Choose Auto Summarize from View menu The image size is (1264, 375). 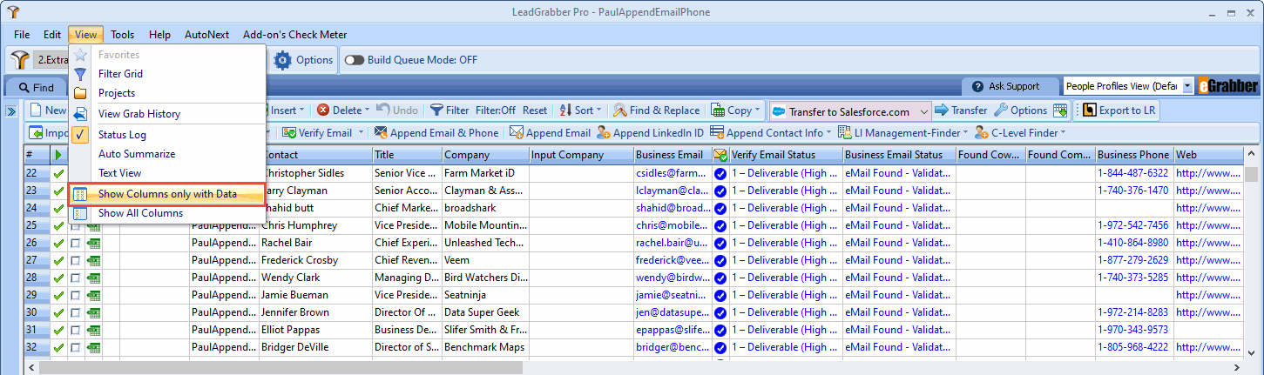(x=137, y=154)
